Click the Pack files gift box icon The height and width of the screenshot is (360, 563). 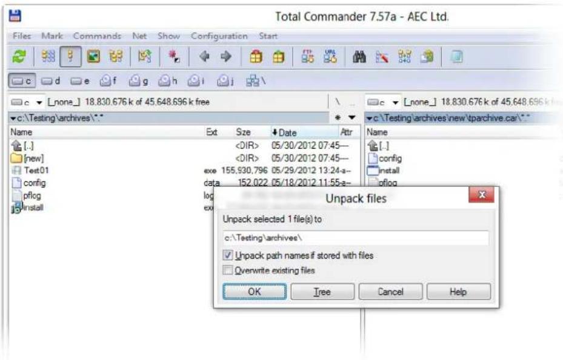coord(256,57)
